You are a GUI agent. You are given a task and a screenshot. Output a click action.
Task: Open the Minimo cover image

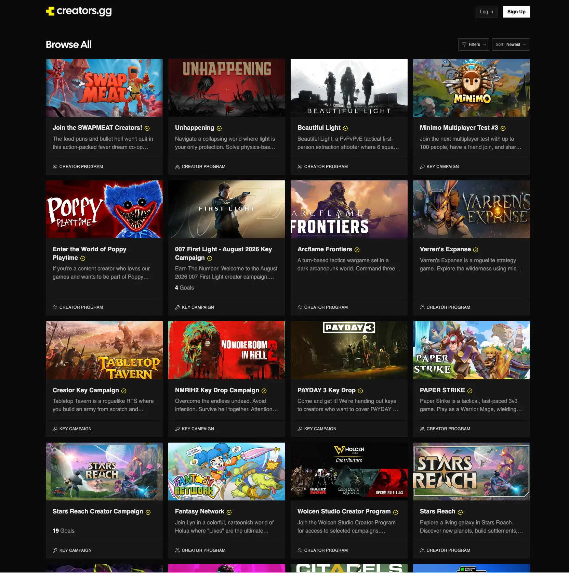click(472, 88)
